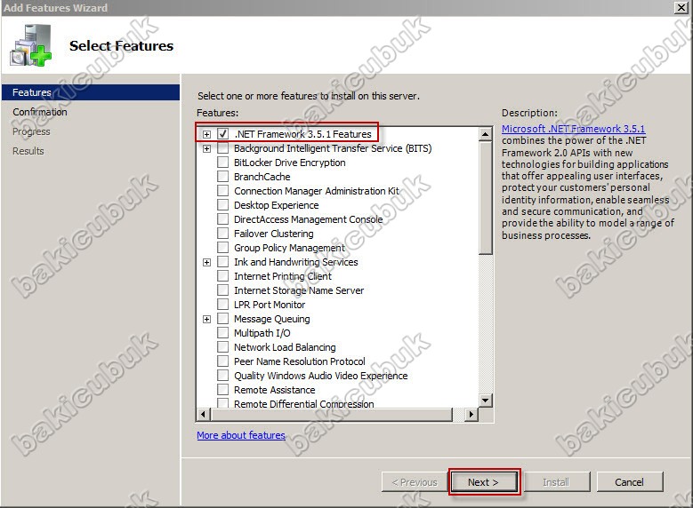Click the vertical scrollbar thumb of features list

click(x=485, y=198)
